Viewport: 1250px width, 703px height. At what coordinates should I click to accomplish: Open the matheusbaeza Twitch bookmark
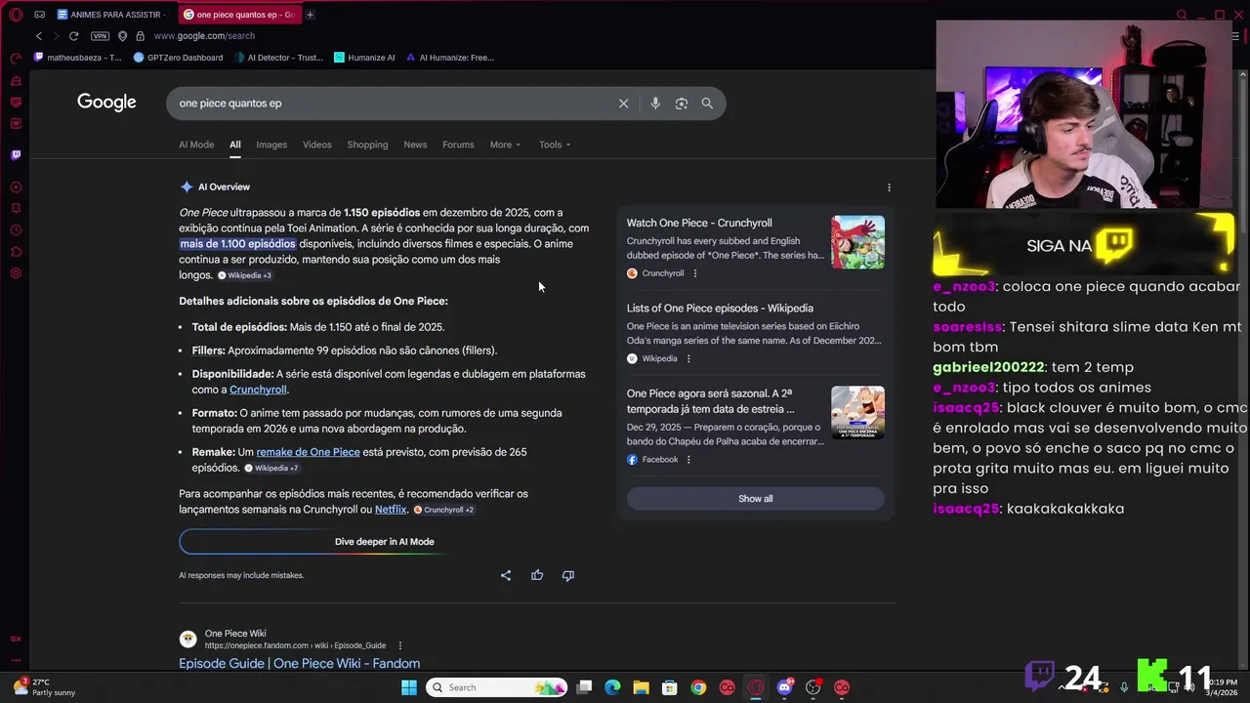[78, 58]
